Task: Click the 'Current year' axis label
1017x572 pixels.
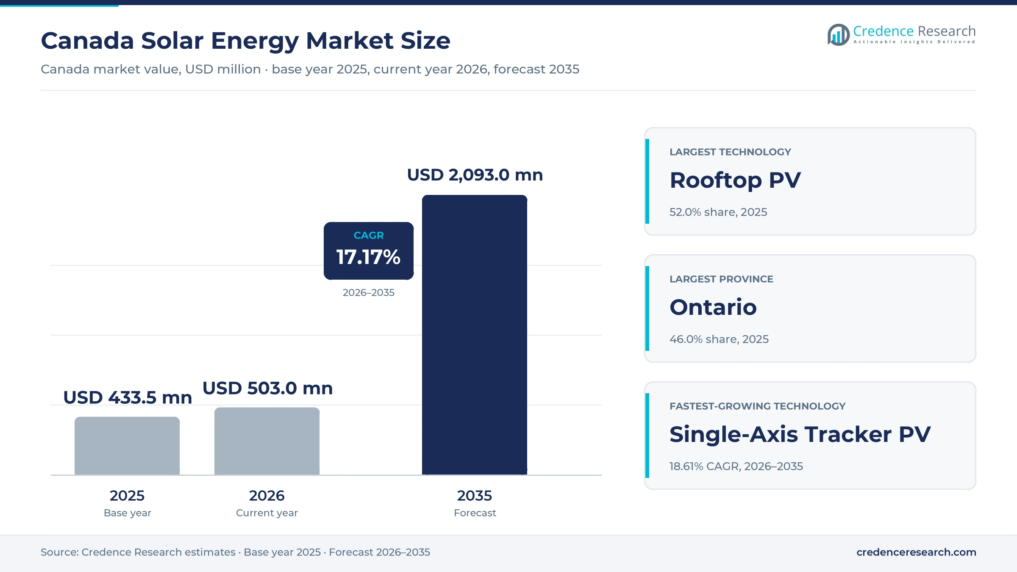Action: 267,513
